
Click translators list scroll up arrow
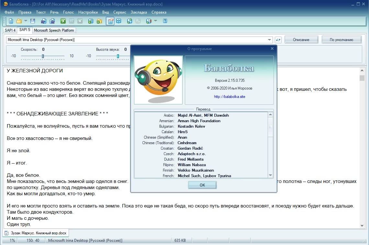point(270,115)
